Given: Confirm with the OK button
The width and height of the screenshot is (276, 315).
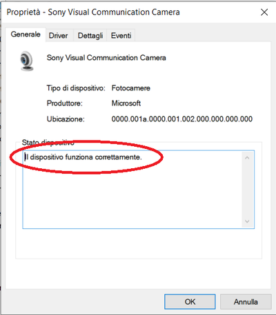Looking at the screenshot, I should click(190, 302).
